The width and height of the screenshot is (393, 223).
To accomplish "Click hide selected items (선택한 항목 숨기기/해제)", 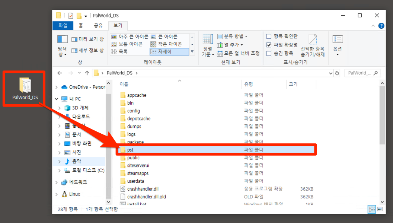I will [313, 45].
